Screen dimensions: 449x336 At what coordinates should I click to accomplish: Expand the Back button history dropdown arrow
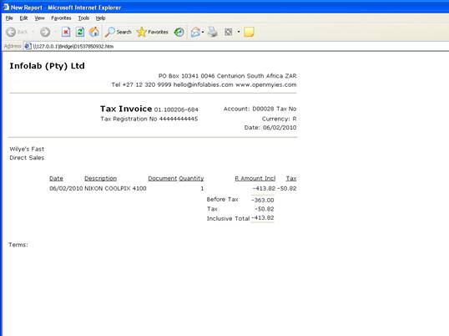pos(33,32)
